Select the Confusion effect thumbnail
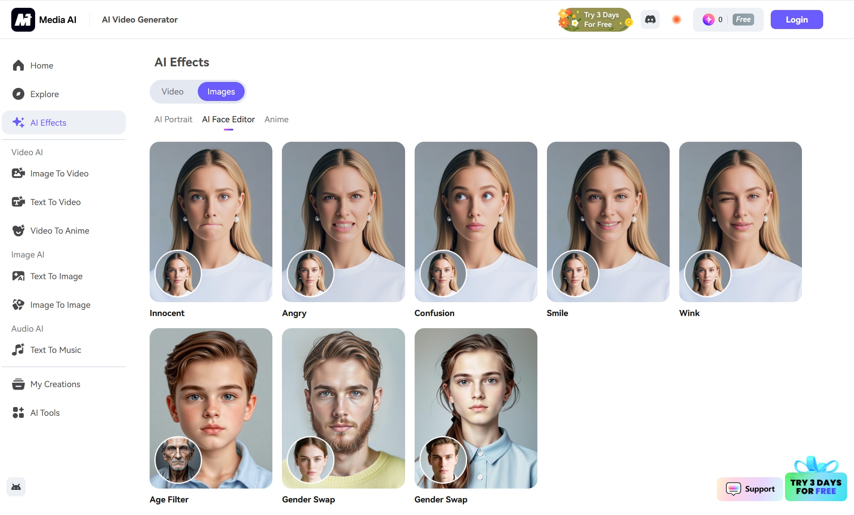The image size is (854, 515). [476, 222]
